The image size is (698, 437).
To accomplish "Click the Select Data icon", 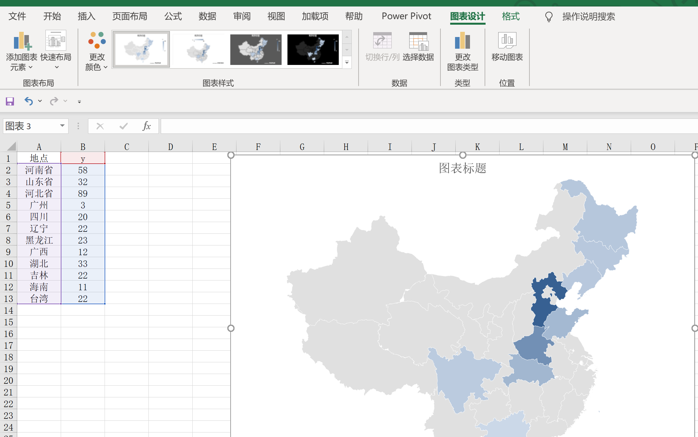I will pyautogui.click(x=418, y=41).
